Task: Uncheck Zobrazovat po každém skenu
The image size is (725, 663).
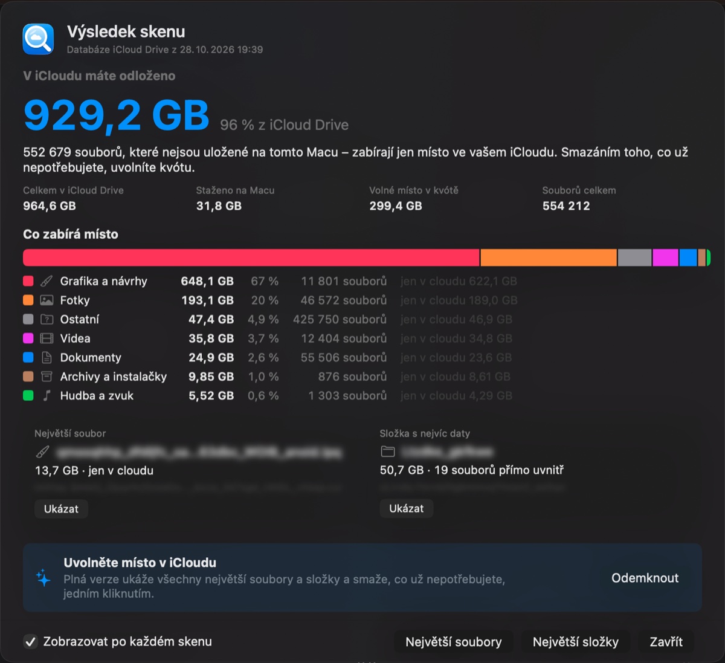Action: point(30,642)
